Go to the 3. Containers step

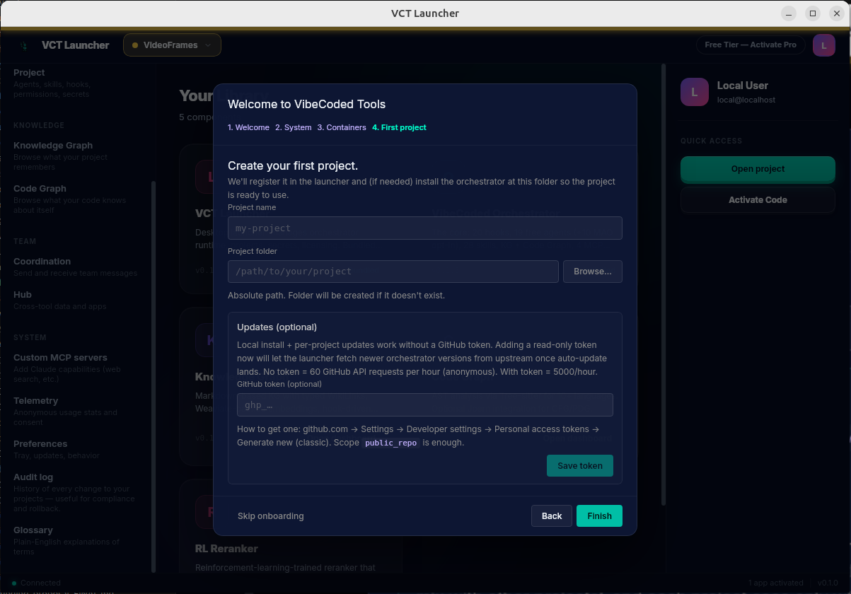pyautogui.click(x=342, y=127)
